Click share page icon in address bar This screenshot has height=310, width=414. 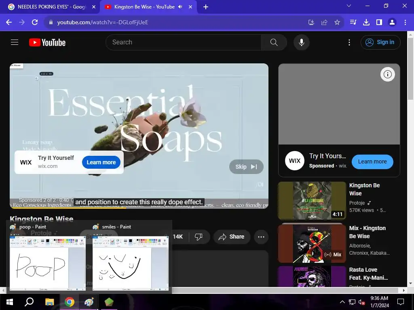coord(324,23)
